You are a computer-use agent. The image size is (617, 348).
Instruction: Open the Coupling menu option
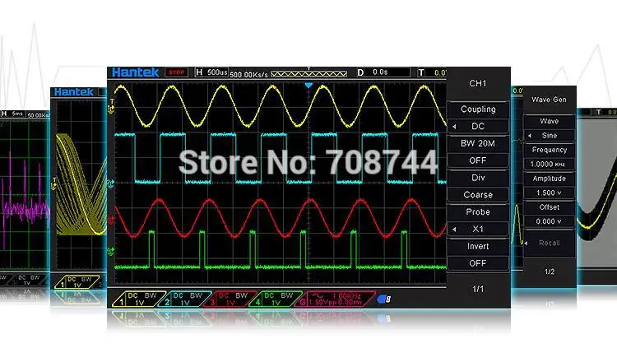click(478, 109)
